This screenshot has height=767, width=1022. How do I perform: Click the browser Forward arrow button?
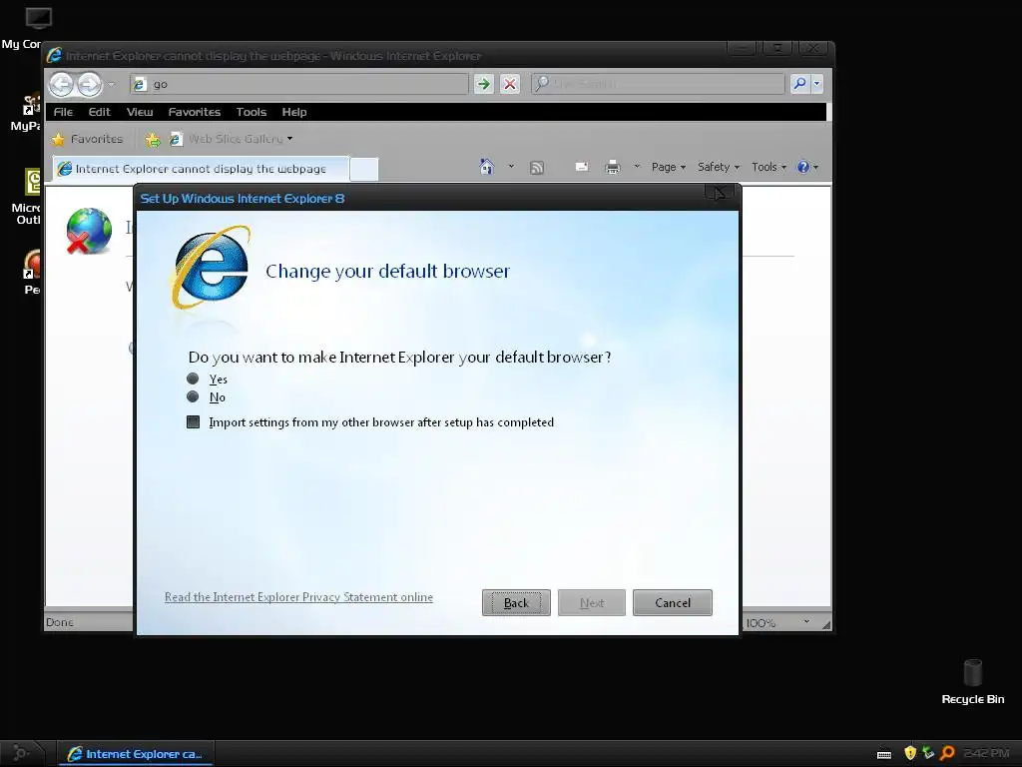(90, 84)
